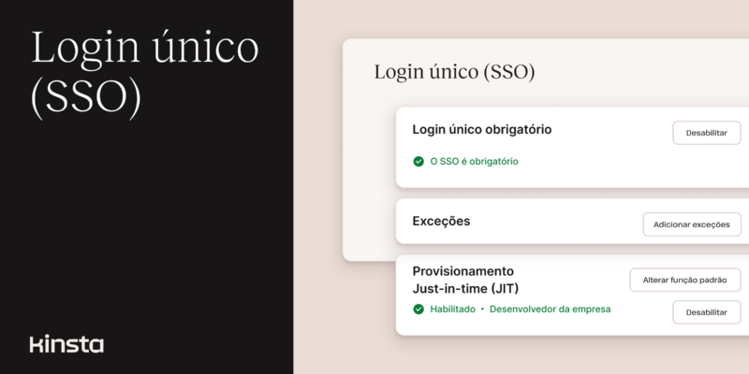Select the Alterar função padrão button
The width and height of the screenshot is (749, 374).
coord(684,280)
